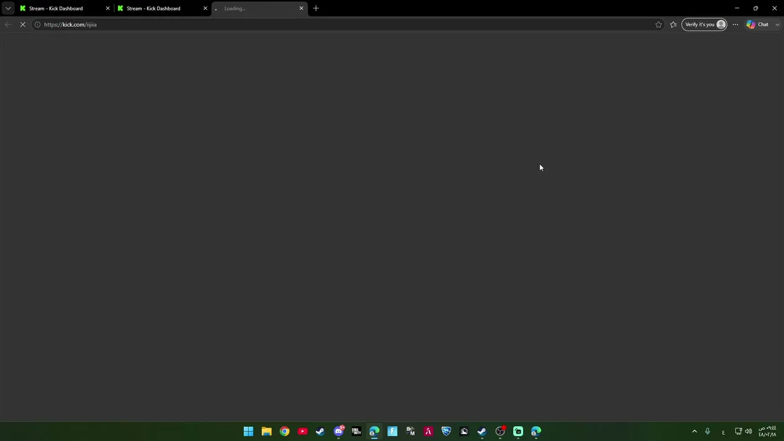Open the BM app in taskbar
The width and height of the screenshot is (784, 441).
410,431
